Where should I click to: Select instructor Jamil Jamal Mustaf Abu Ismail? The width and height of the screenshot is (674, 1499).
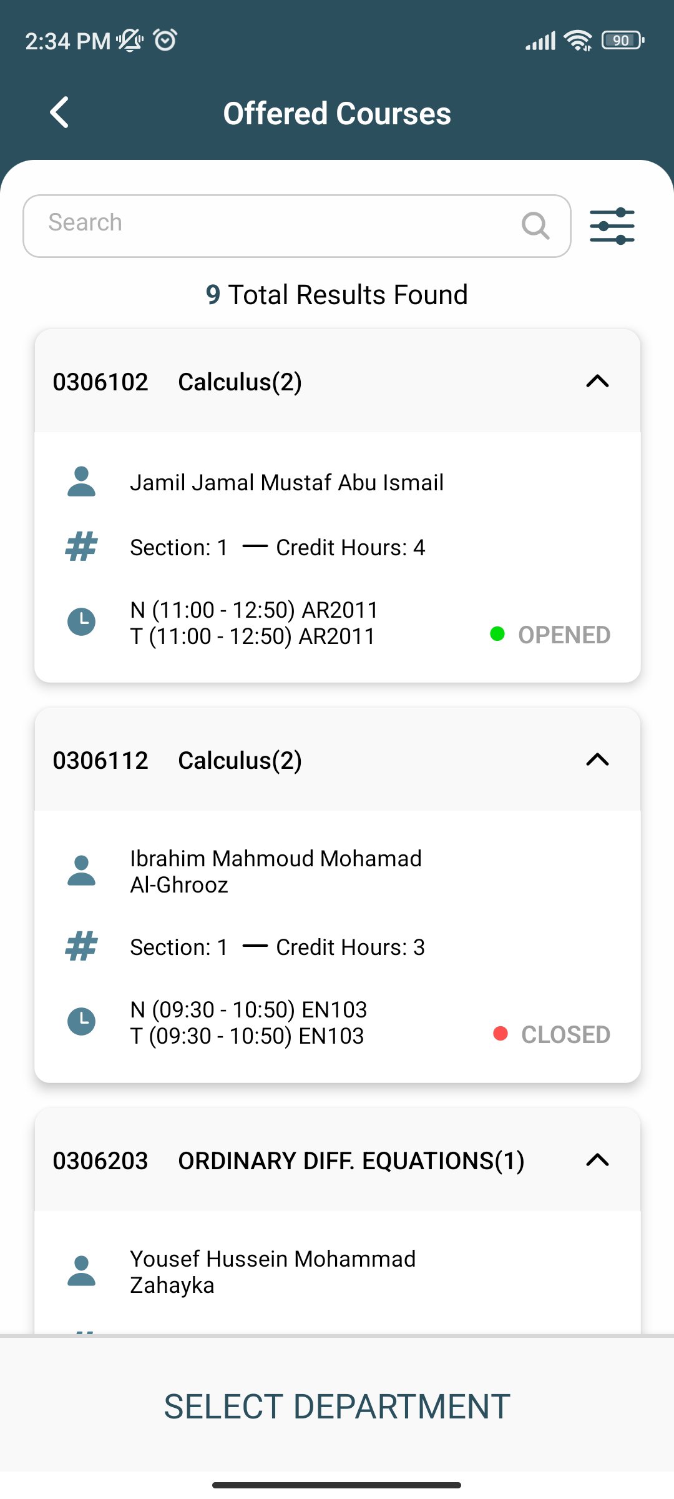(286, 482)
